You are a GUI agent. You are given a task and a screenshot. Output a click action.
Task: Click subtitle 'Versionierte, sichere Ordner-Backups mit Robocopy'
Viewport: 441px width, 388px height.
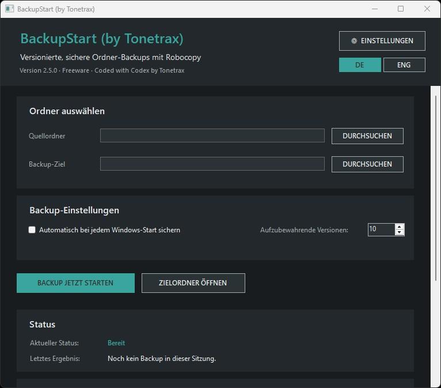tap(111, 58)
